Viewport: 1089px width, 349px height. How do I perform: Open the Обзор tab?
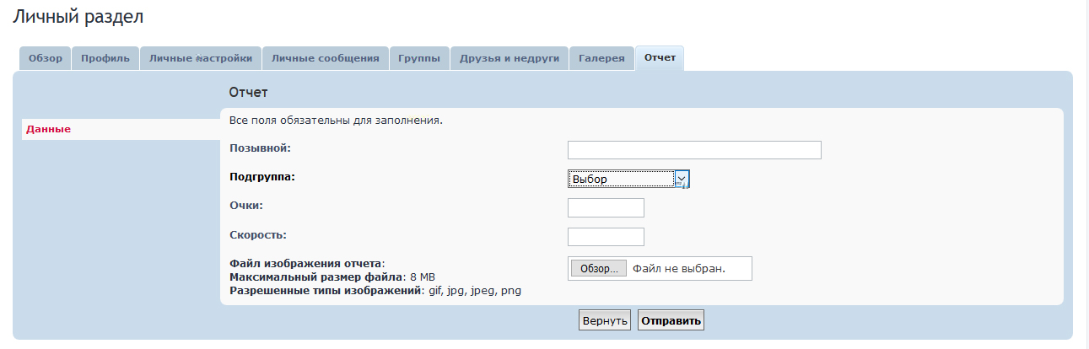pos(46,59)
